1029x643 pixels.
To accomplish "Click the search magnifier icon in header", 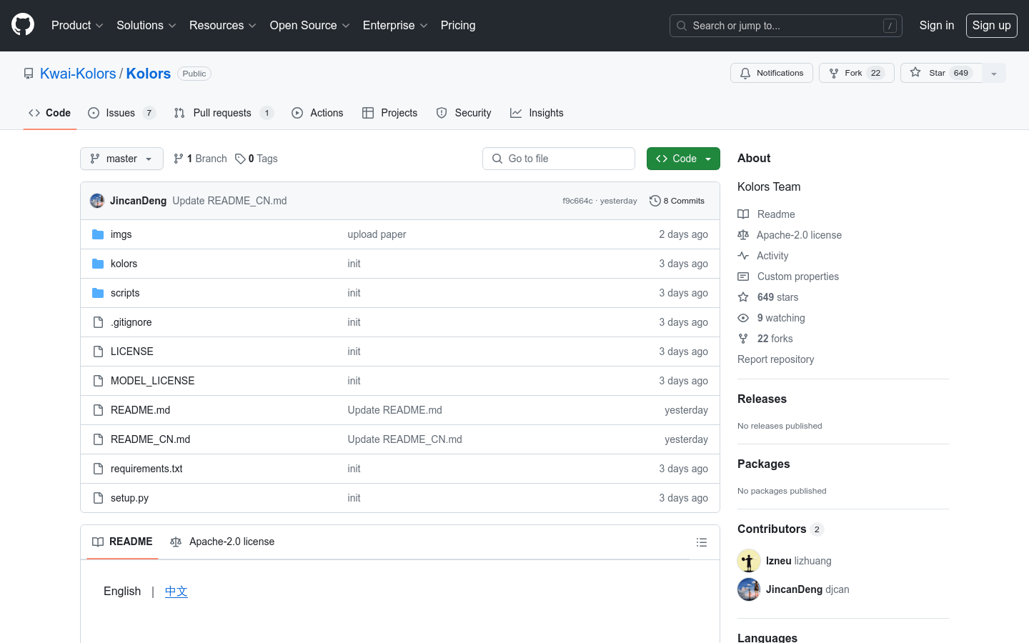I will (x=682, y=26).
